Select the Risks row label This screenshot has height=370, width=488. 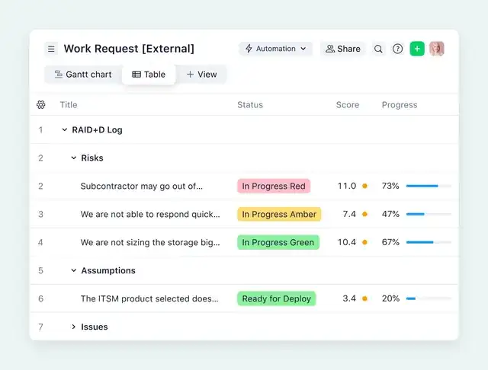coord(92,158)
